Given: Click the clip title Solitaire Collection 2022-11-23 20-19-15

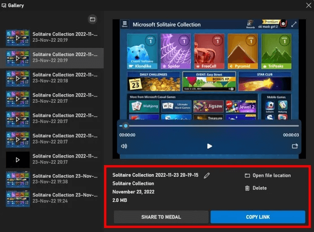Looking at the screenshot, I should click(155, 175).
